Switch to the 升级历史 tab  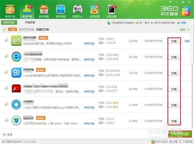30,22
